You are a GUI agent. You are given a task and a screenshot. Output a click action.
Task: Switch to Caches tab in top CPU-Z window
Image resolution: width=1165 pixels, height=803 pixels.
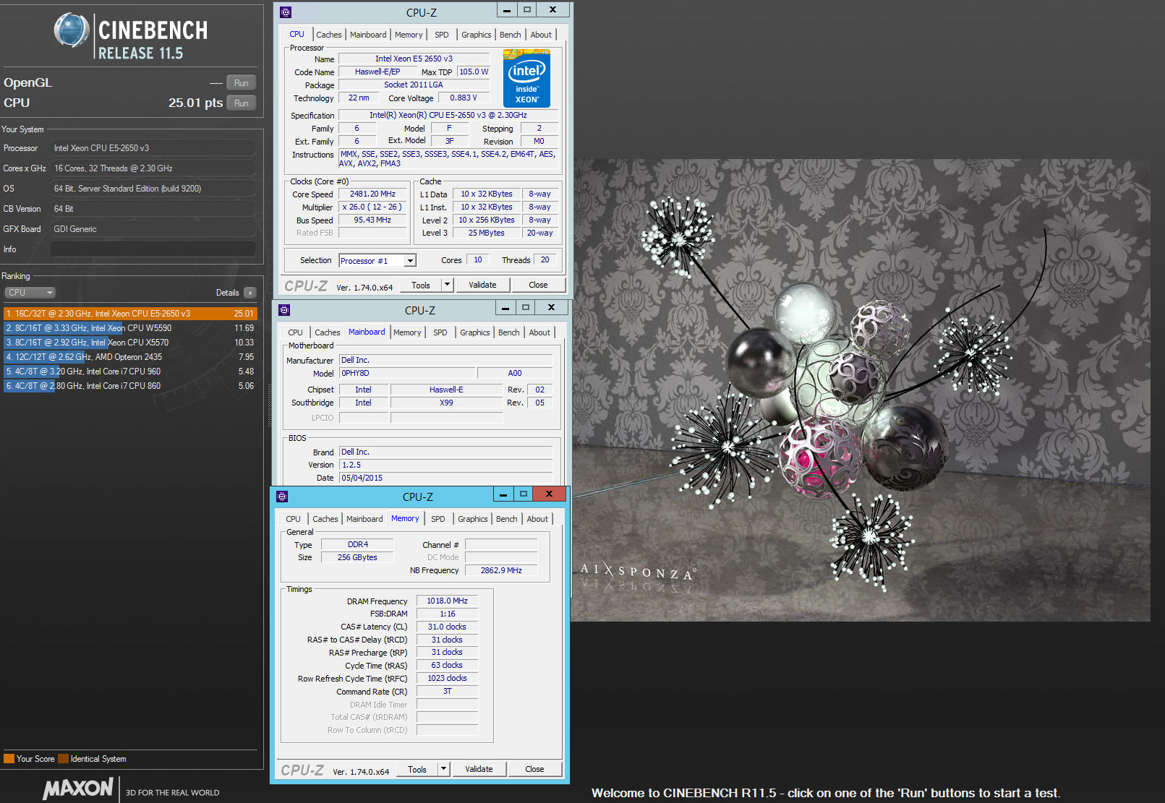coord(329,35)
